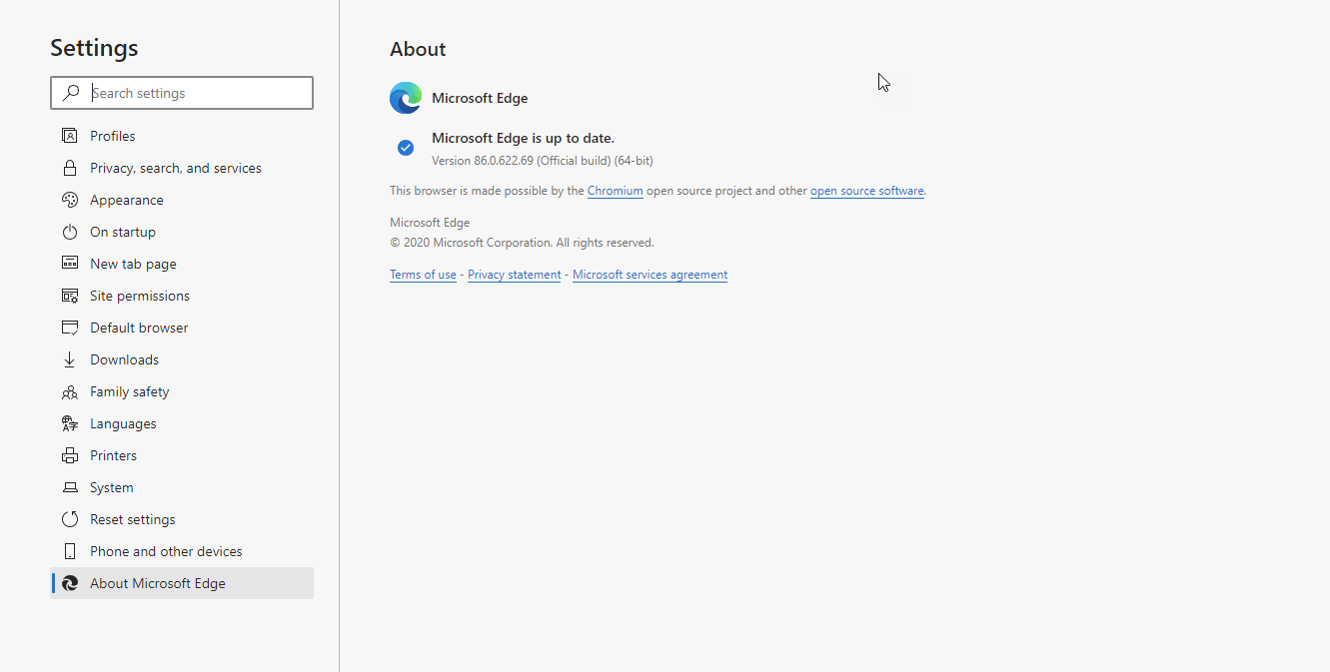The image size is (1330, 672).
Task: Select the Downloads section
Action: [182, 359]
